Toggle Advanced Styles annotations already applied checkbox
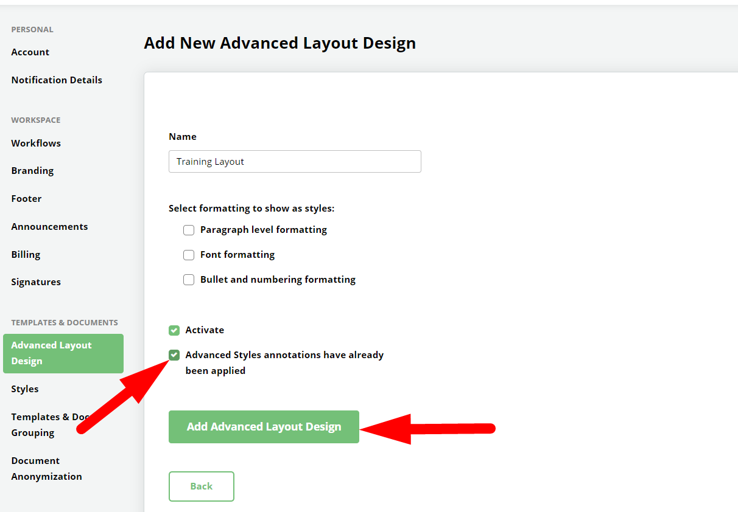 pos(175,355)
